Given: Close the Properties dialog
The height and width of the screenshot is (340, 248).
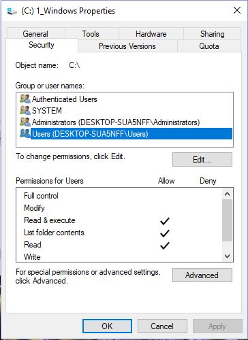Looking at the screenshot, I should click(237, 10).
